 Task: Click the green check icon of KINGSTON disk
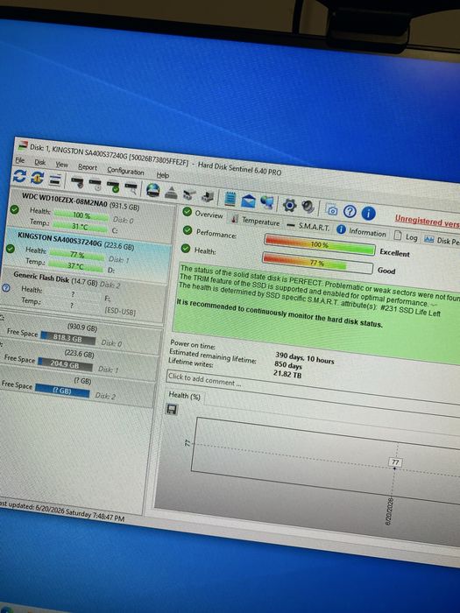click(x=11, y=248)
